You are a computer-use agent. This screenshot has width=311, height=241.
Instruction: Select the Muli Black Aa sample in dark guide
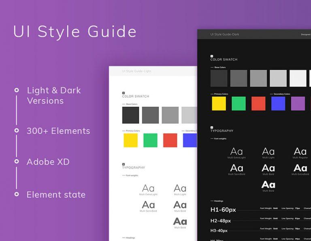268,185
